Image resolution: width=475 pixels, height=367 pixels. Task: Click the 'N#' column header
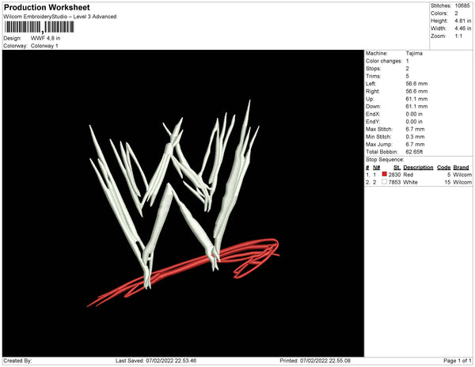point(377,168)
